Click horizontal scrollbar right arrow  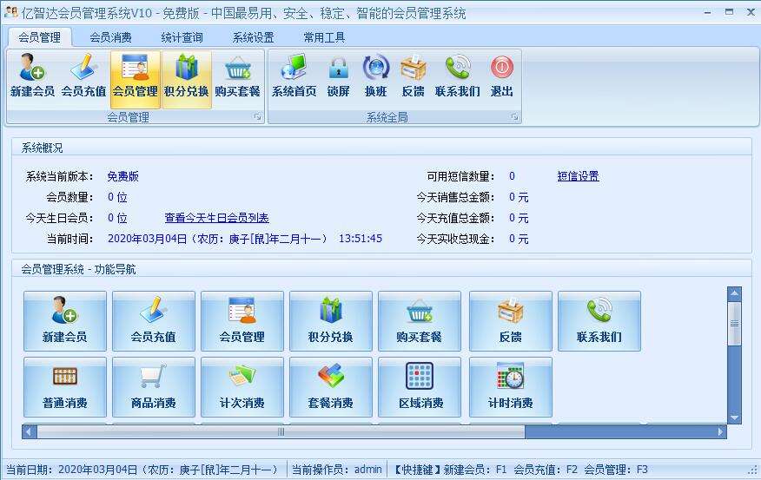coord(720,431)
